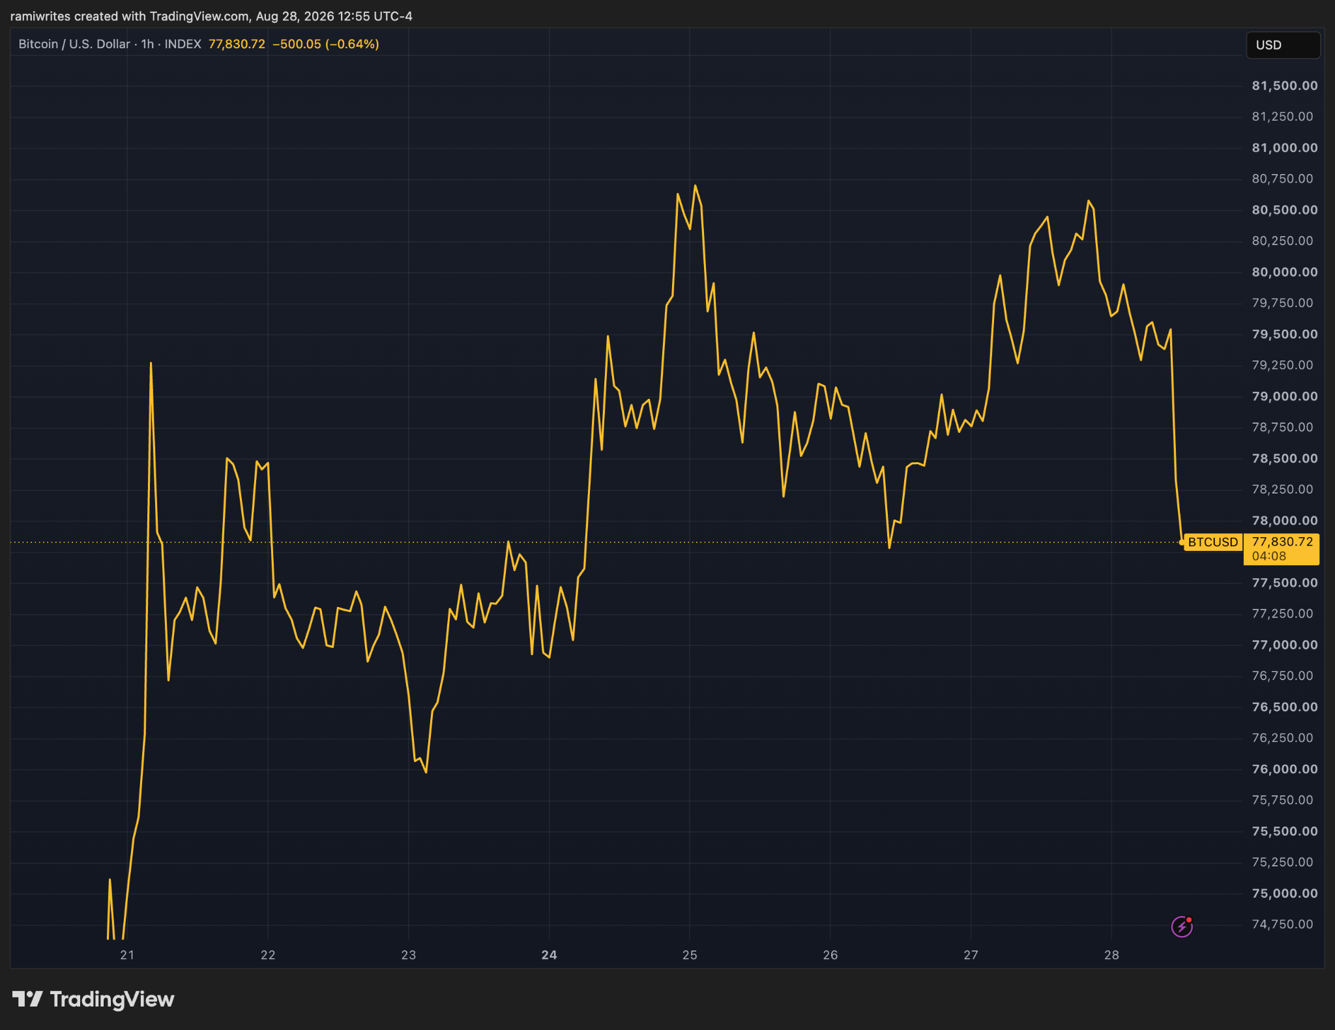Click the 81,500.00 price scale label
Image resolution: width=1335 pixels, height=1030 pixels.
tap(1284, 85)
